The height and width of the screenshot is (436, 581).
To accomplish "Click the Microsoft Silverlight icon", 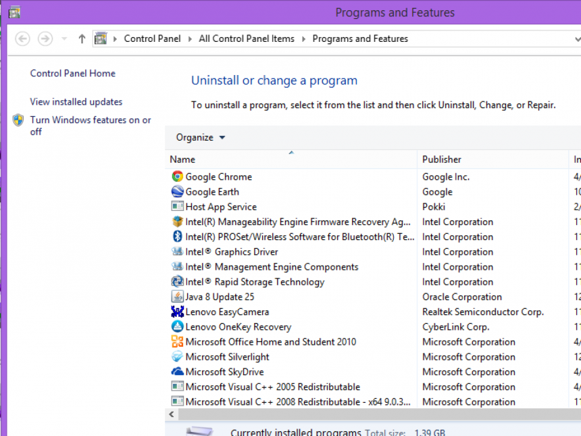I will tap(178, 356).
